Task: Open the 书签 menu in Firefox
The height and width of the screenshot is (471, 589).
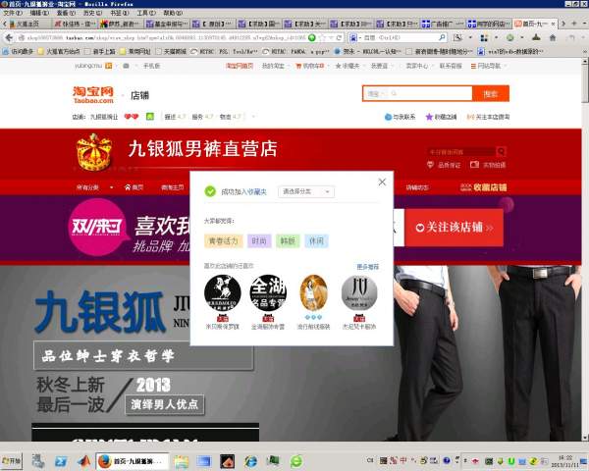Action: [x=120, y=13]
